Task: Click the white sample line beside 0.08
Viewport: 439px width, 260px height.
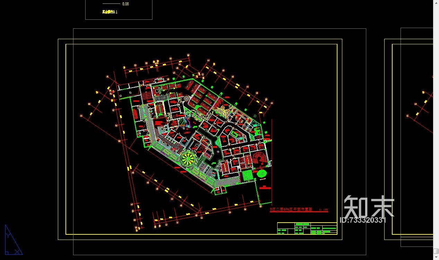Action: (111, 4)
